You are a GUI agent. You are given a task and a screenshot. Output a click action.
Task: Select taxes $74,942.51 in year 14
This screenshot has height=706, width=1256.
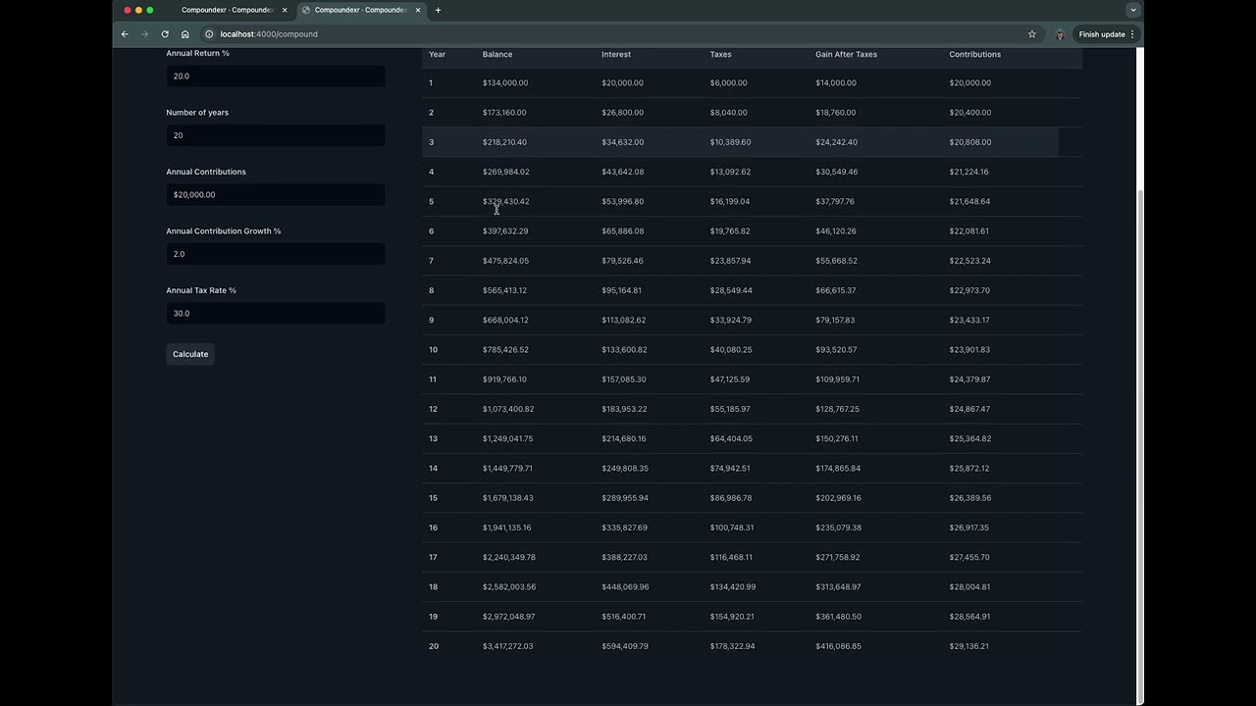pos(730,469)
